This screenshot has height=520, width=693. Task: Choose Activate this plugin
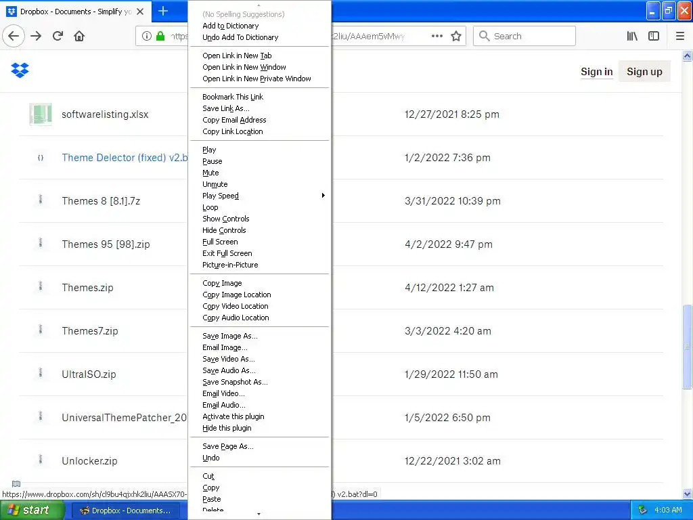pyautogui.click(x=233, y=416)
